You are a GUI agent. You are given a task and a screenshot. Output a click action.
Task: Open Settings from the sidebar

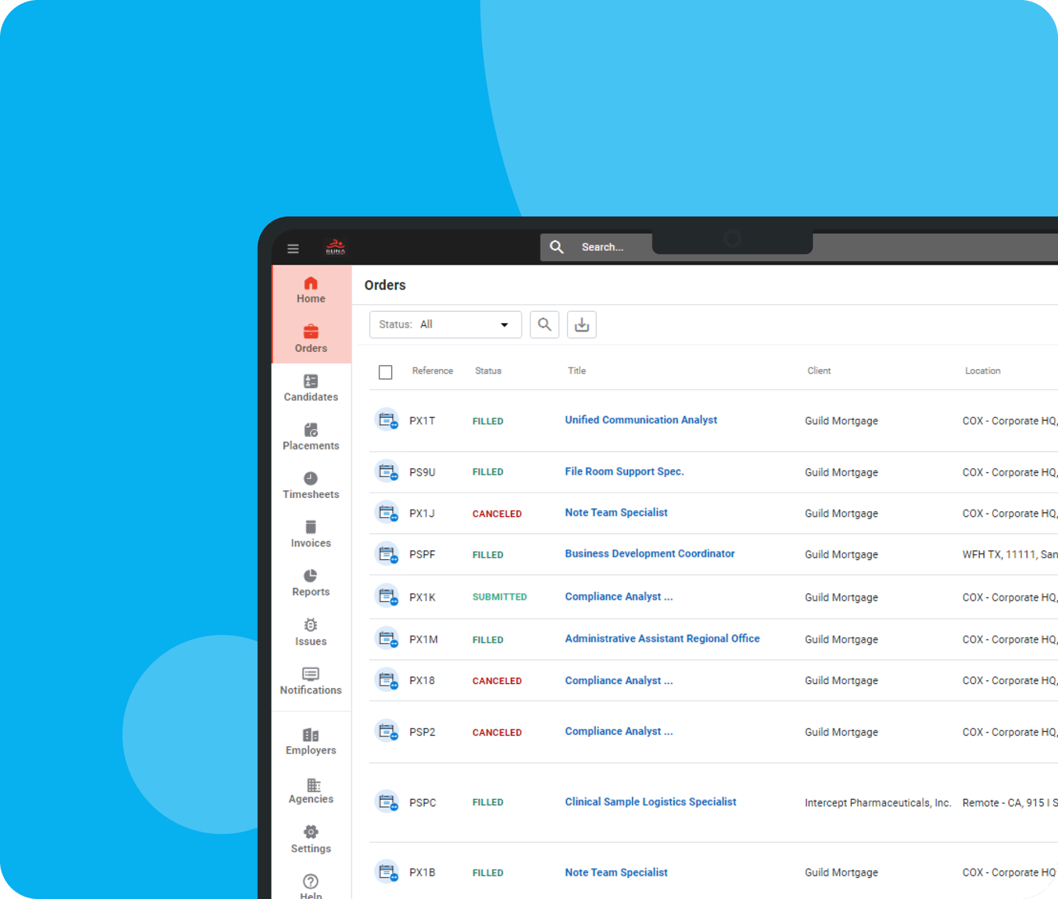coord(311,839)
